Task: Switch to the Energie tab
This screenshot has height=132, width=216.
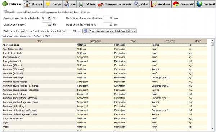Action: point(53,4)
